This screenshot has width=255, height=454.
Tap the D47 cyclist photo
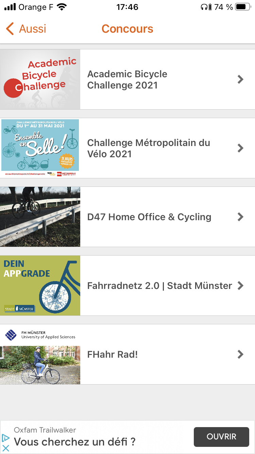tap(40, 217)
